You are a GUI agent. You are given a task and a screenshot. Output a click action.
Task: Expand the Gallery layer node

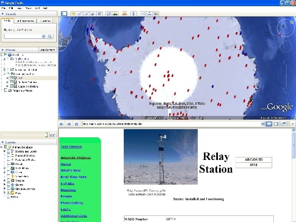tap(5, 185)
